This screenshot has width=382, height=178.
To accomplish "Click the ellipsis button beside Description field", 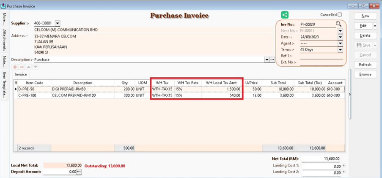I will (272, 60).
